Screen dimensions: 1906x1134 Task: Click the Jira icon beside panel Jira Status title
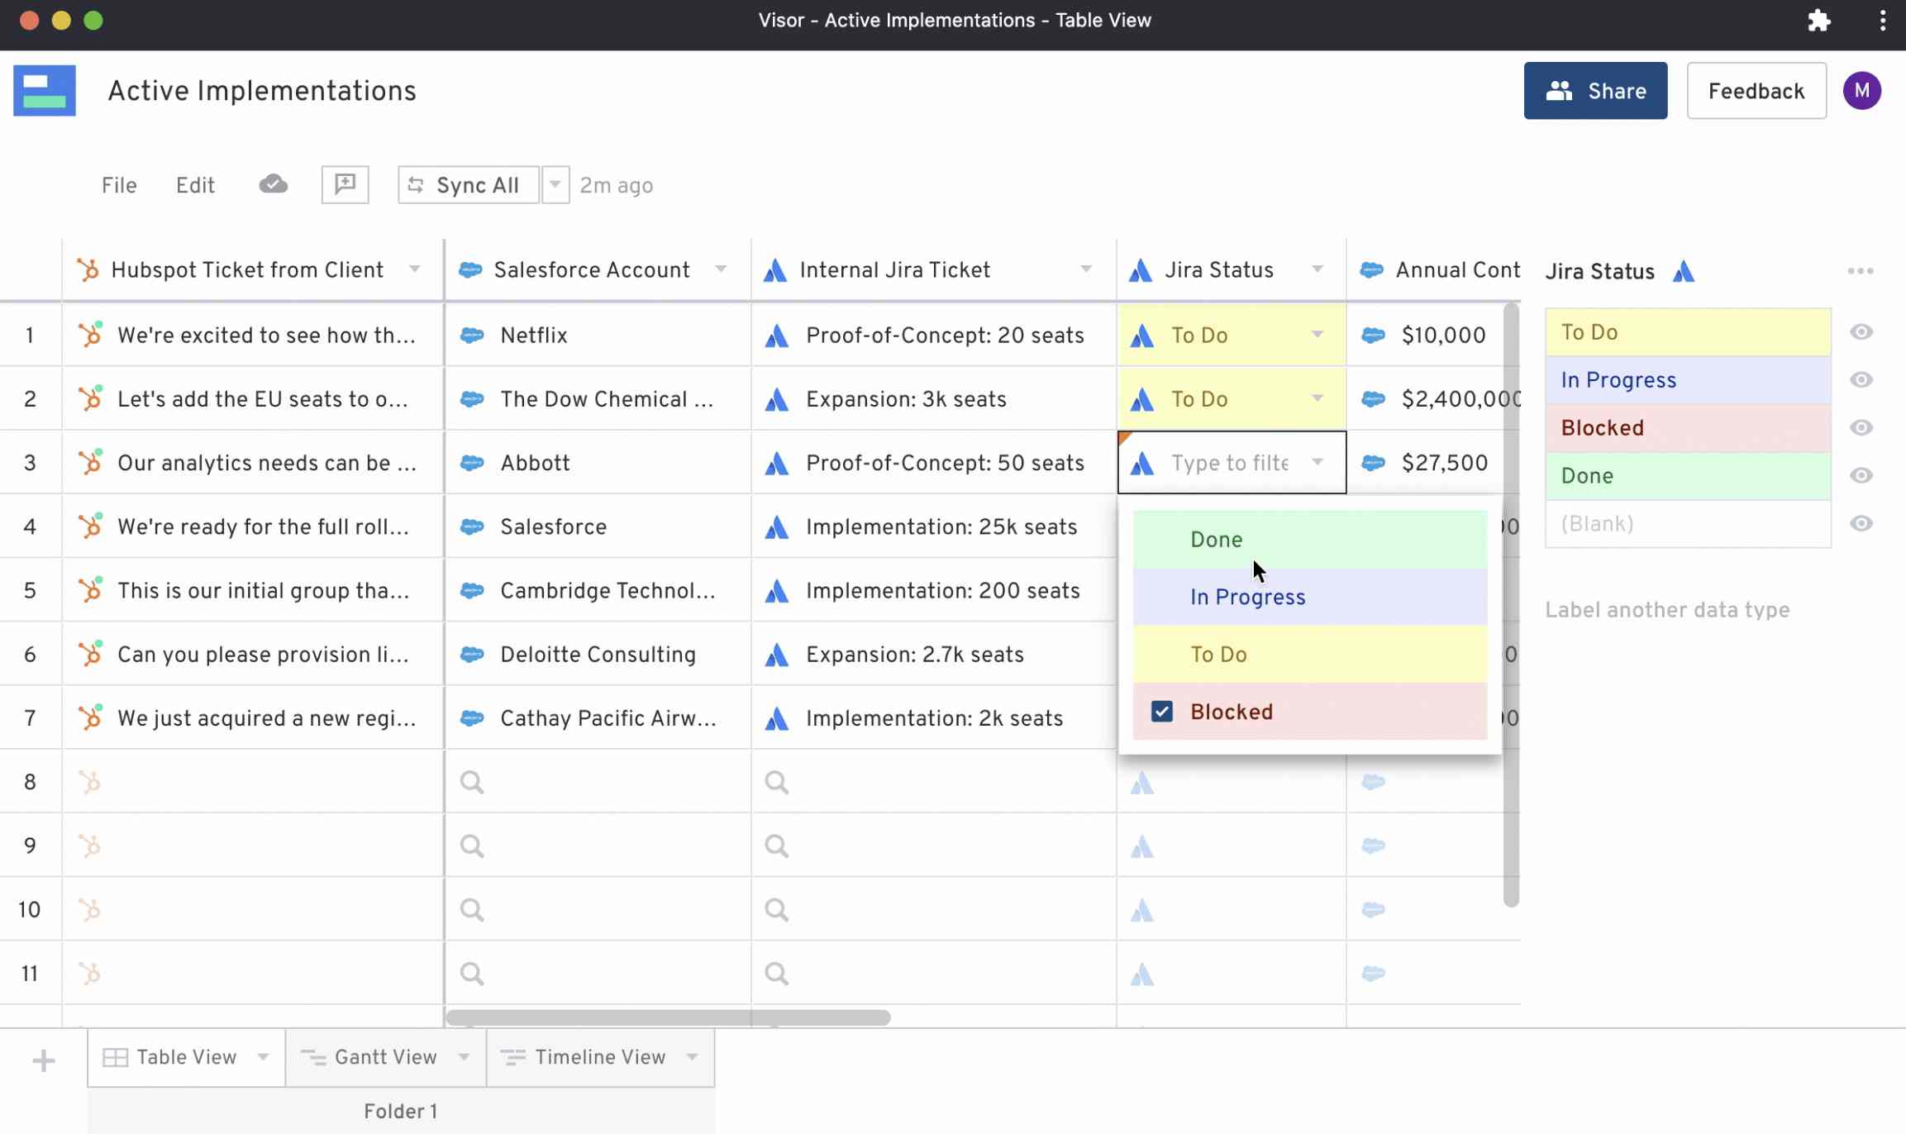1684,271
